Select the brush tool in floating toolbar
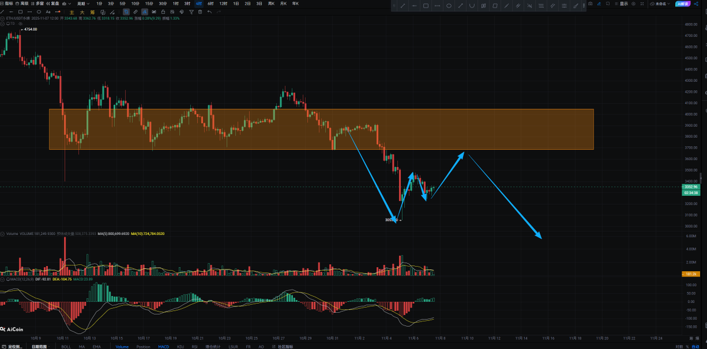707x349 pixels. click(576, 5)
